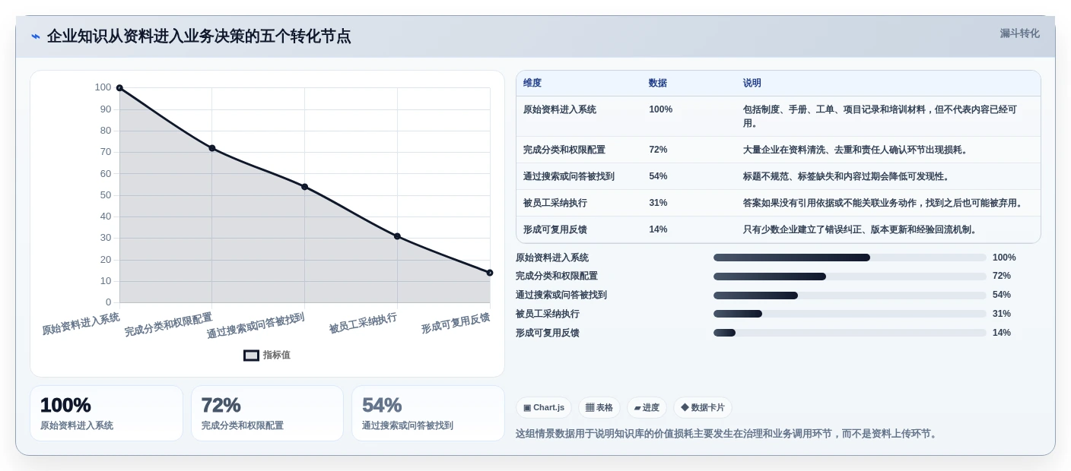Click the blue lightning icon beside the title
1071x471 pixels.
(x=36, y=36)
